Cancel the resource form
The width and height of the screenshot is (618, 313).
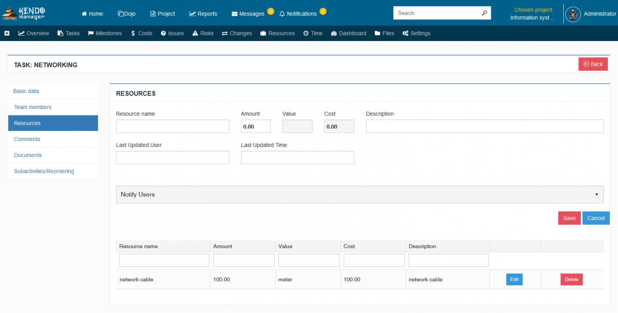(x=596, y=218)
